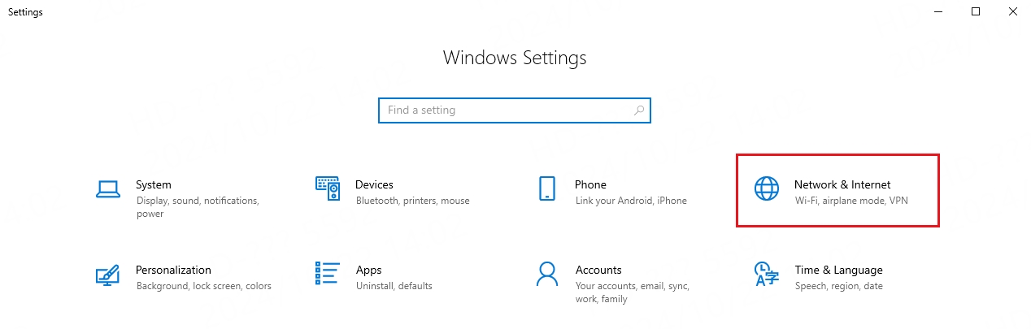Click the Accounts person icon
This screenshot has width=1031, height=329.
coord(546,274)
